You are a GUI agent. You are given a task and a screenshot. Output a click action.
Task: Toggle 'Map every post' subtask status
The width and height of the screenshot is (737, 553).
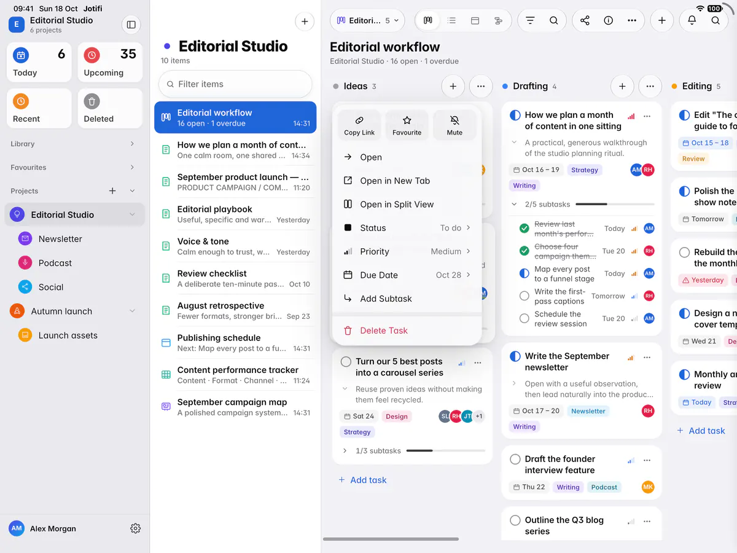(524, 273)
